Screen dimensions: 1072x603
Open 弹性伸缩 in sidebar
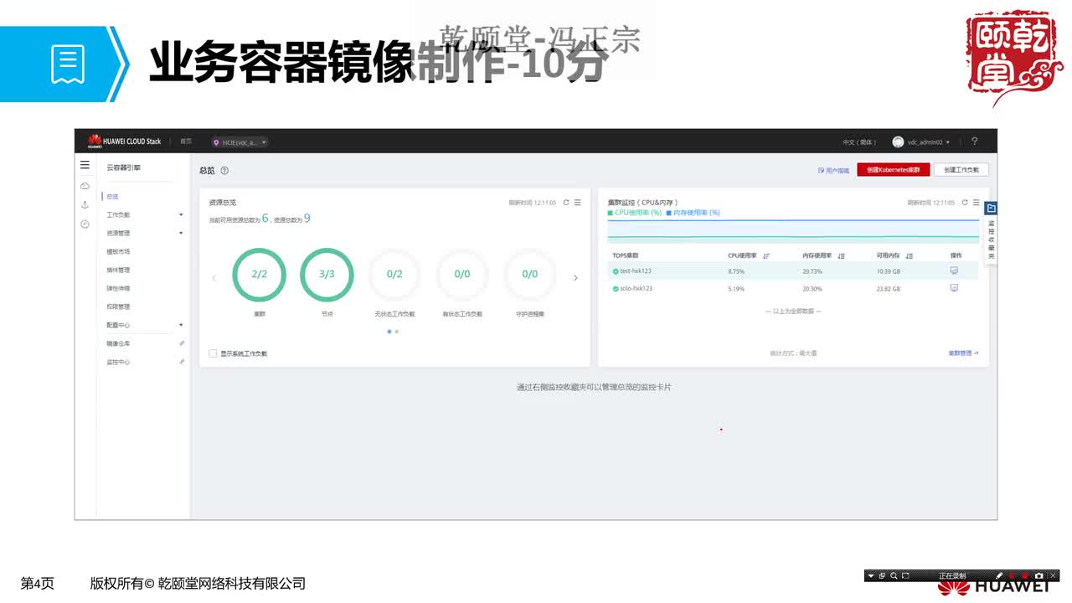(x=118, y=288)
